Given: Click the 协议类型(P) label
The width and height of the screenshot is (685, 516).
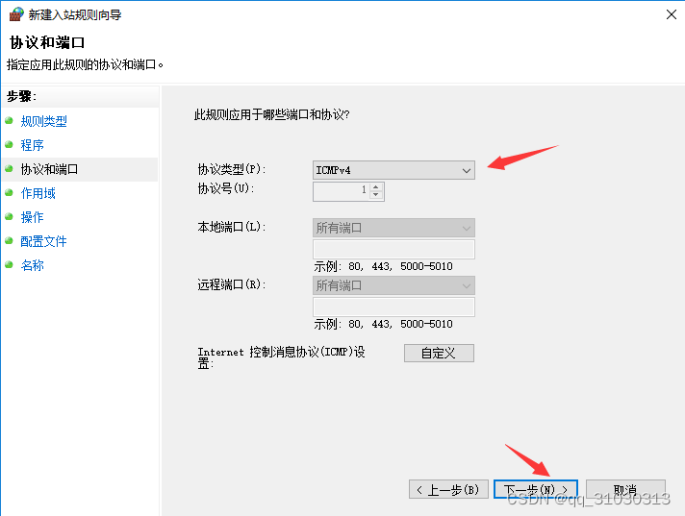Looking at the screenshot, I should (x=231, y=169).
